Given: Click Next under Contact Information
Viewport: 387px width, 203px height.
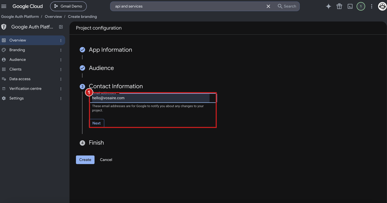Looking at the screenshot, I should click(97, 123).
